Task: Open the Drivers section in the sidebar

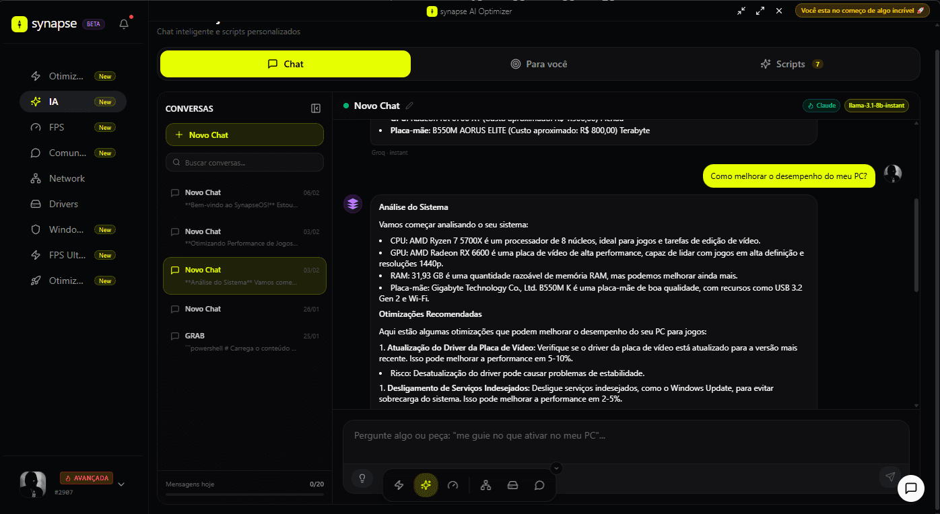Action: coord(64,203)
